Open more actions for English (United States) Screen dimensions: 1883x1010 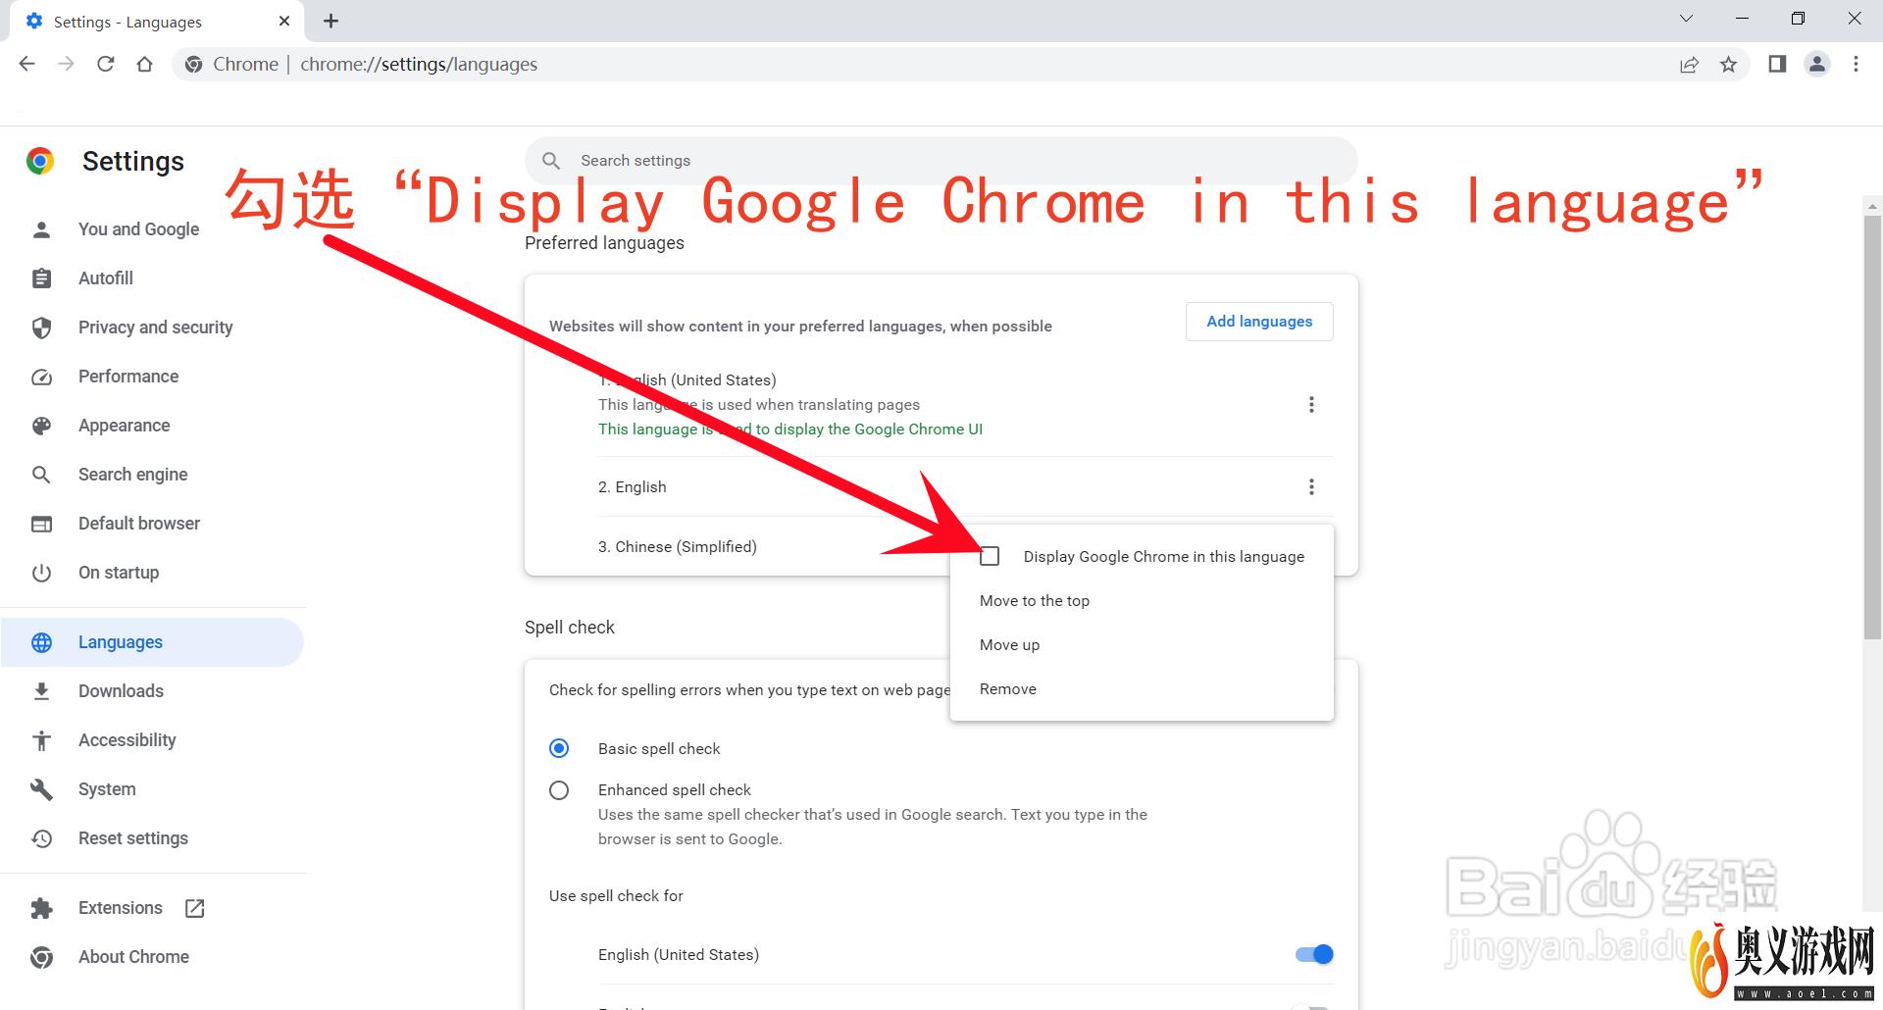[x=1311, y=405]
